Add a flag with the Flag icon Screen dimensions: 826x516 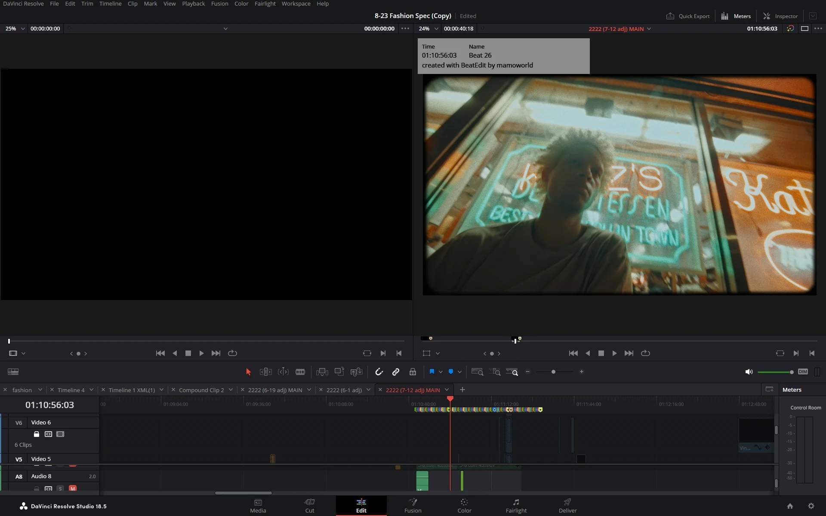point(432,372)
